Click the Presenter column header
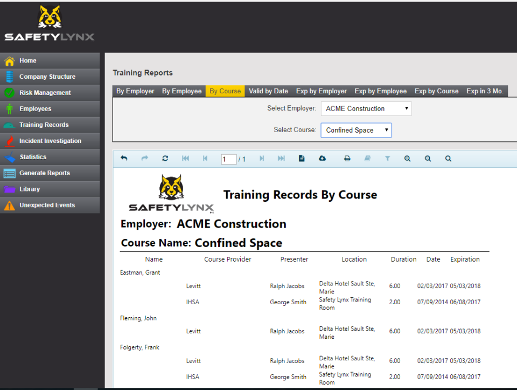 [294, 259]
